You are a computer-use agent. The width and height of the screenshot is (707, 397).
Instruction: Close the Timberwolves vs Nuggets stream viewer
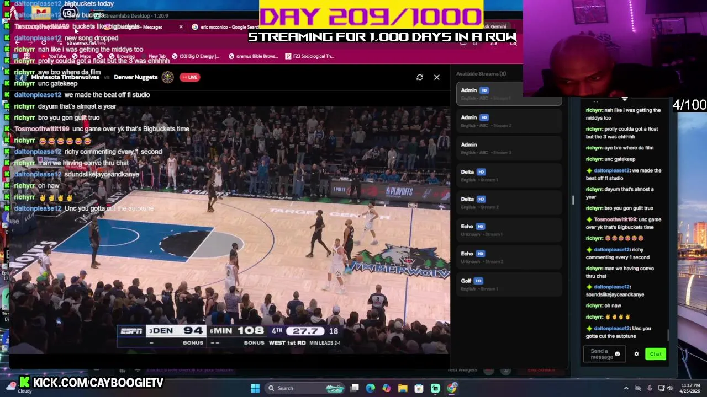[436, 77]
